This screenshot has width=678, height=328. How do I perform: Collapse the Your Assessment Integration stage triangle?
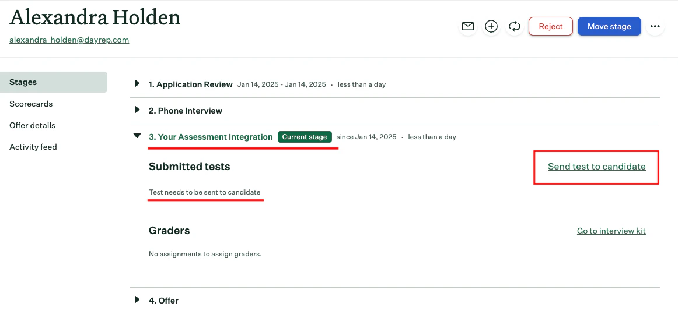coord(137,136)
